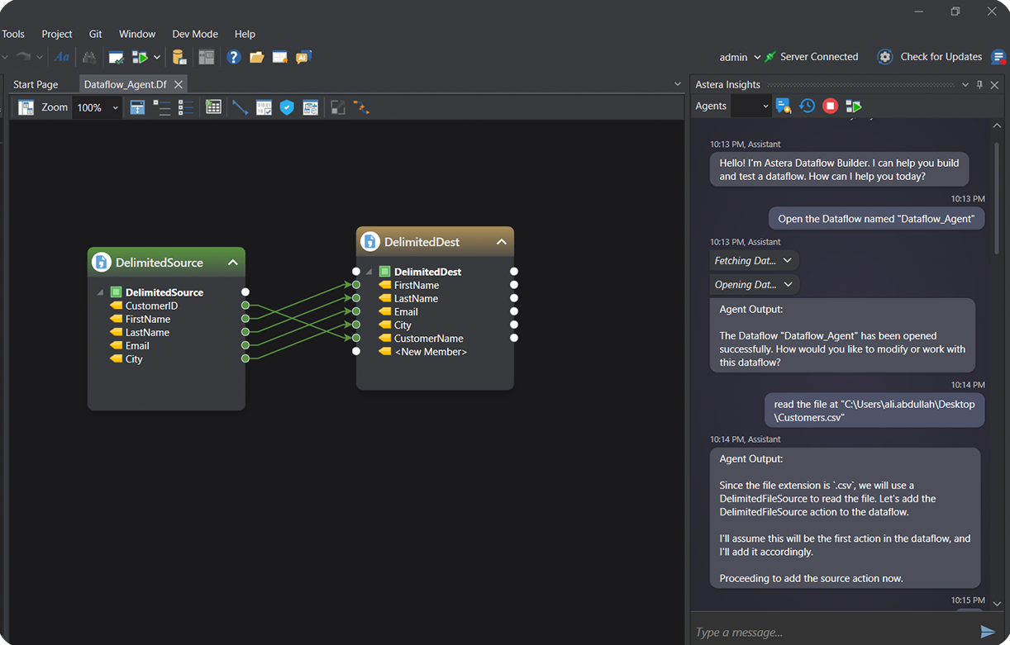Click the diagonal link line tool icon
Image resolution: width=1010 pixels, height=645 pixels.
tap(240, 107)
